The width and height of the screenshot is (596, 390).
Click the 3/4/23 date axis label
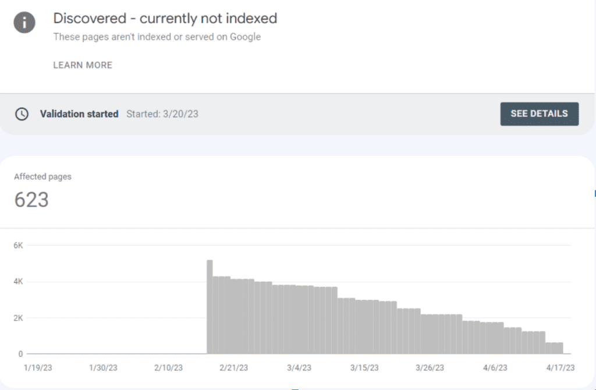click(299, 367)
